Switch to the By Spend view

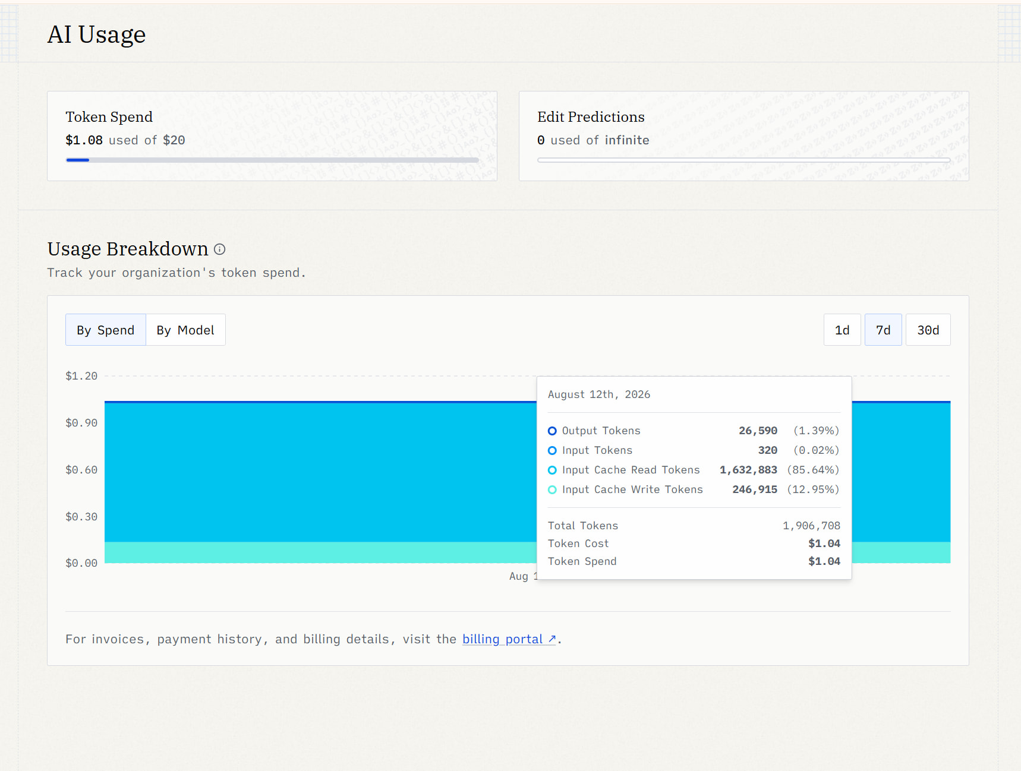(106, 330)
